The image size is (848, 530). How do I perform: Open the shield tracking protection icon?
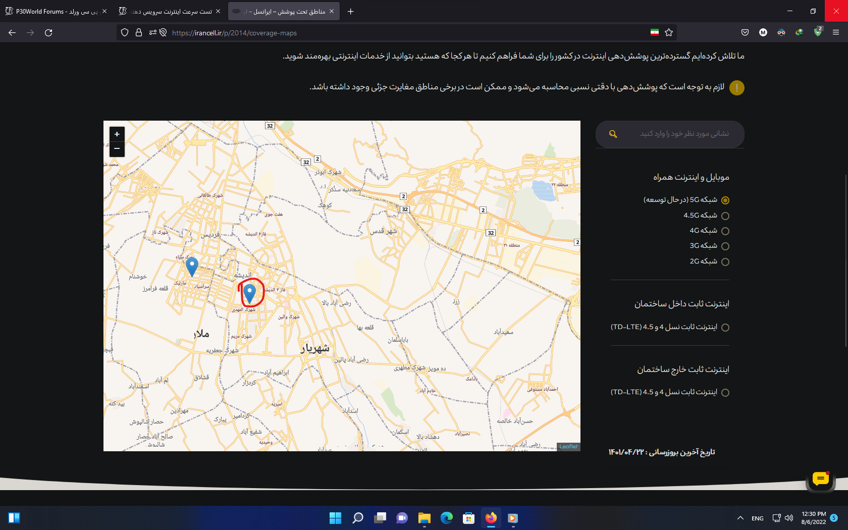(125, 32)
